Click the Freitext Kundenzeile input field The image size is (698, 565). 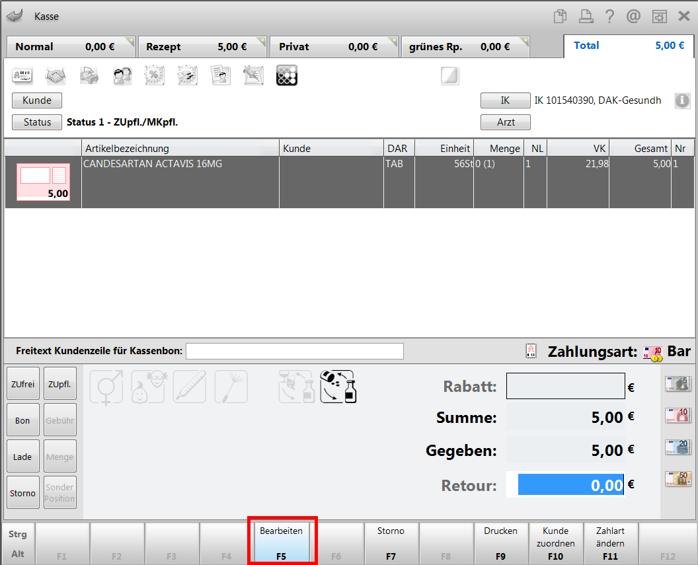(294, 351)
